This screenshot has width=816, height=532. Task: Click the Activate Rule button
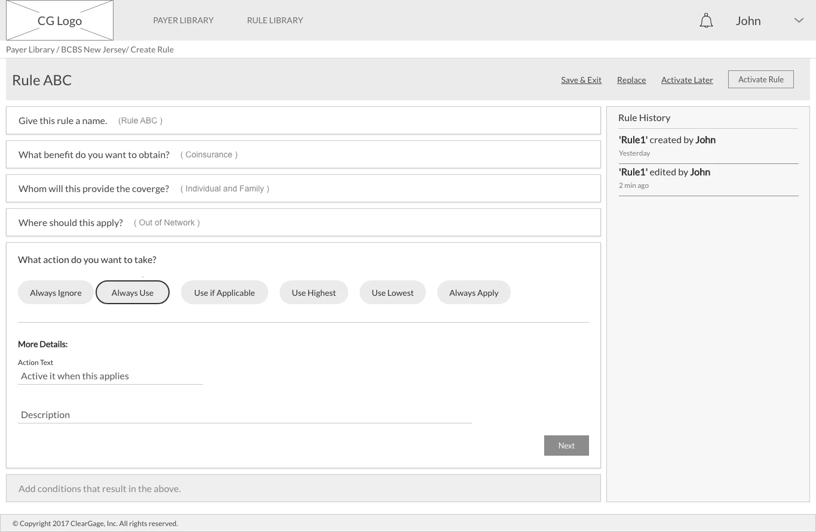coord(761,79)
